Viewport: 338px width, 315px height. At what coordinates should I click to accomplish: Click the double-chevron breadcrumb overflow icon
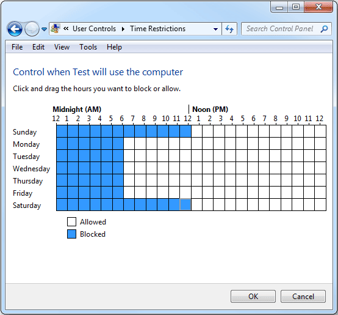click(66, 29)
